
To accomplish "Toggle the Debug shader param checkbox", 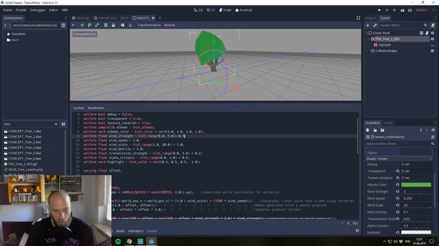I will pos(403,164).
